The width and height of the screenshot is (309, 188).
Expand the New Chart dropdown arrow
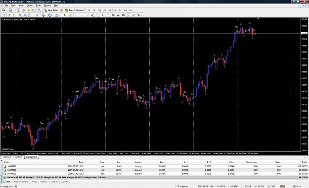point(6,10)
